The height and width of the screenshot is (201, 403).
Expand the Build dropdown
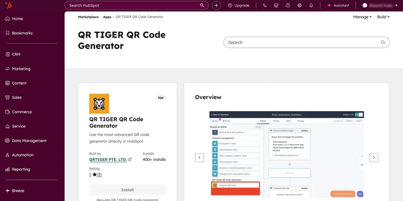click(x=383, y=17)
